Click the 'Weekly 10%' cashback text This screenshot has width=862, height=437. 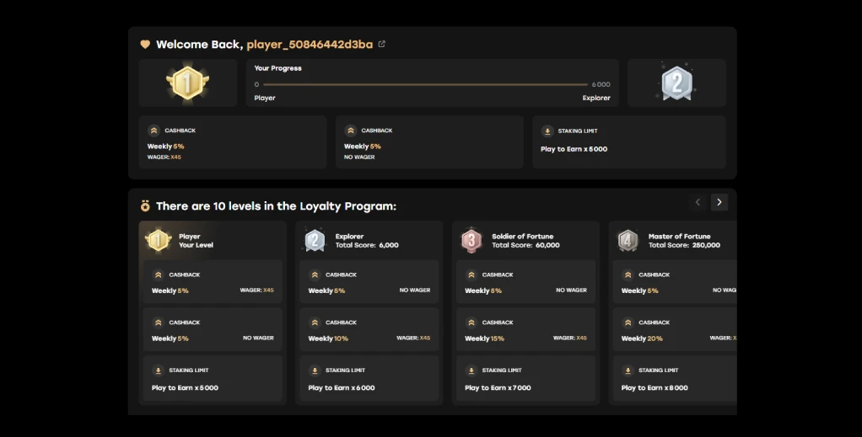328,338
